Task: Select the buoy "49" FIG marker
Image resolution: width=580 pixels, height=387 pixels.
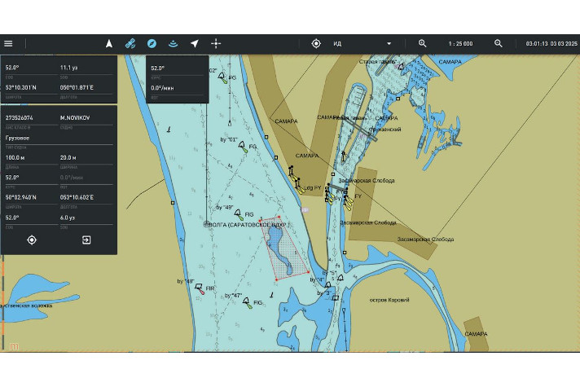Action: point(238,215)
